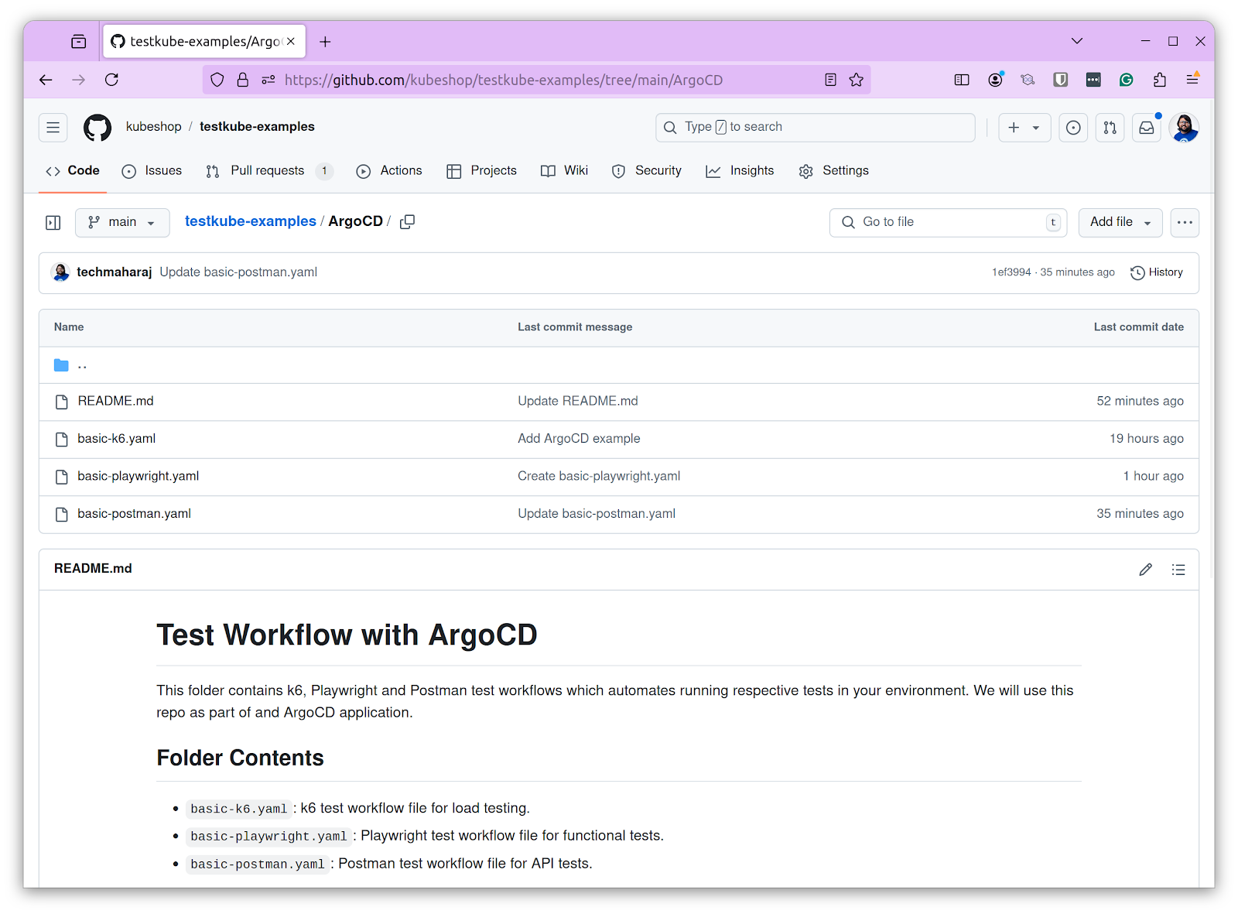Open the Issues shortcut icon in header
Image resolution: width=1238 pixels, height=914 pixels.
1073,128
